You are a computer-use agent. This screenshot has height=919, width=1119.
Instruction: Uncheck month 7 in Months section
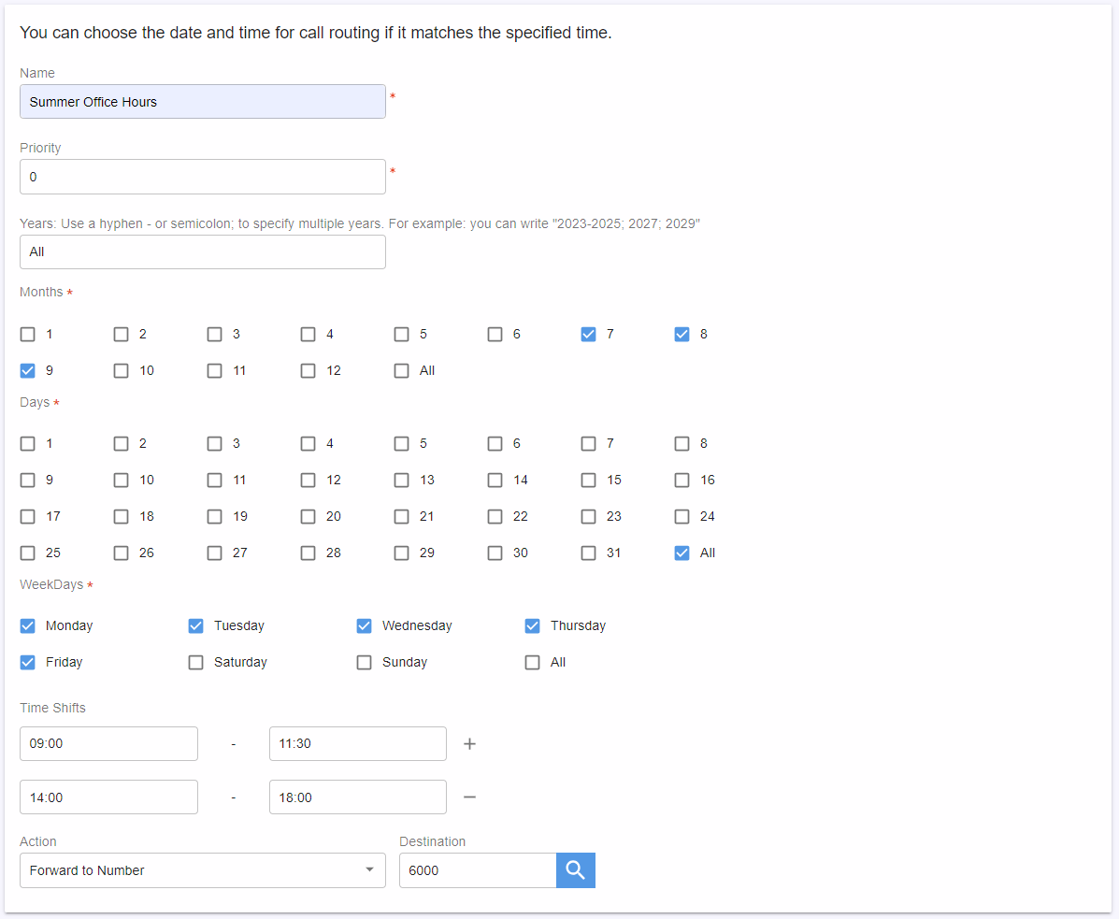coord(588,334)
